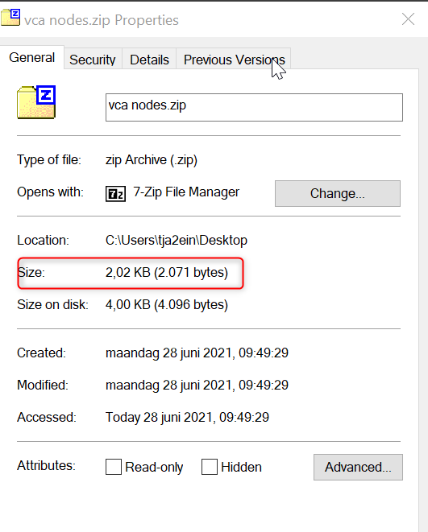The width and height of the screenshot is (428, 532).
Task: Close the Properties dialog with X
Action: (408, 19)
